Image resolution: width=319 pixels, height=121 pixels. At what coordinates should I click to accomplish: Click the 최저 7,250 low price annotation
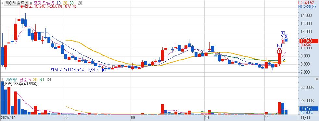pyautogui.click(x=78, y=70)
